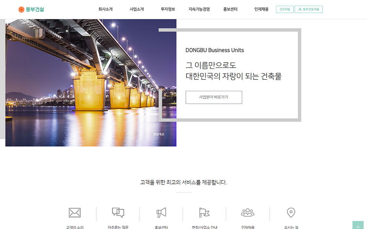Screen dimensions: 367x229
Task: Click the 고객의 소리 envelope icon
Action: point(75,213)
